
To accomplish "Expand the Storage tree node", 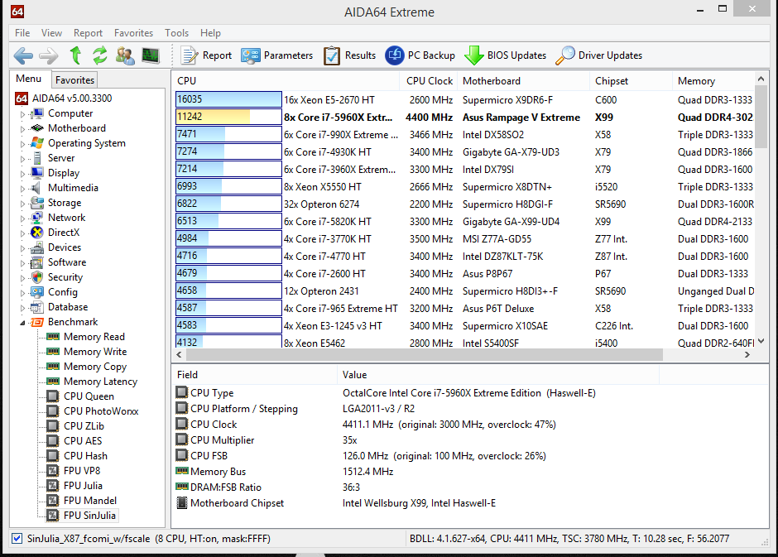I will pyautogui.click(x=22, y=204).
